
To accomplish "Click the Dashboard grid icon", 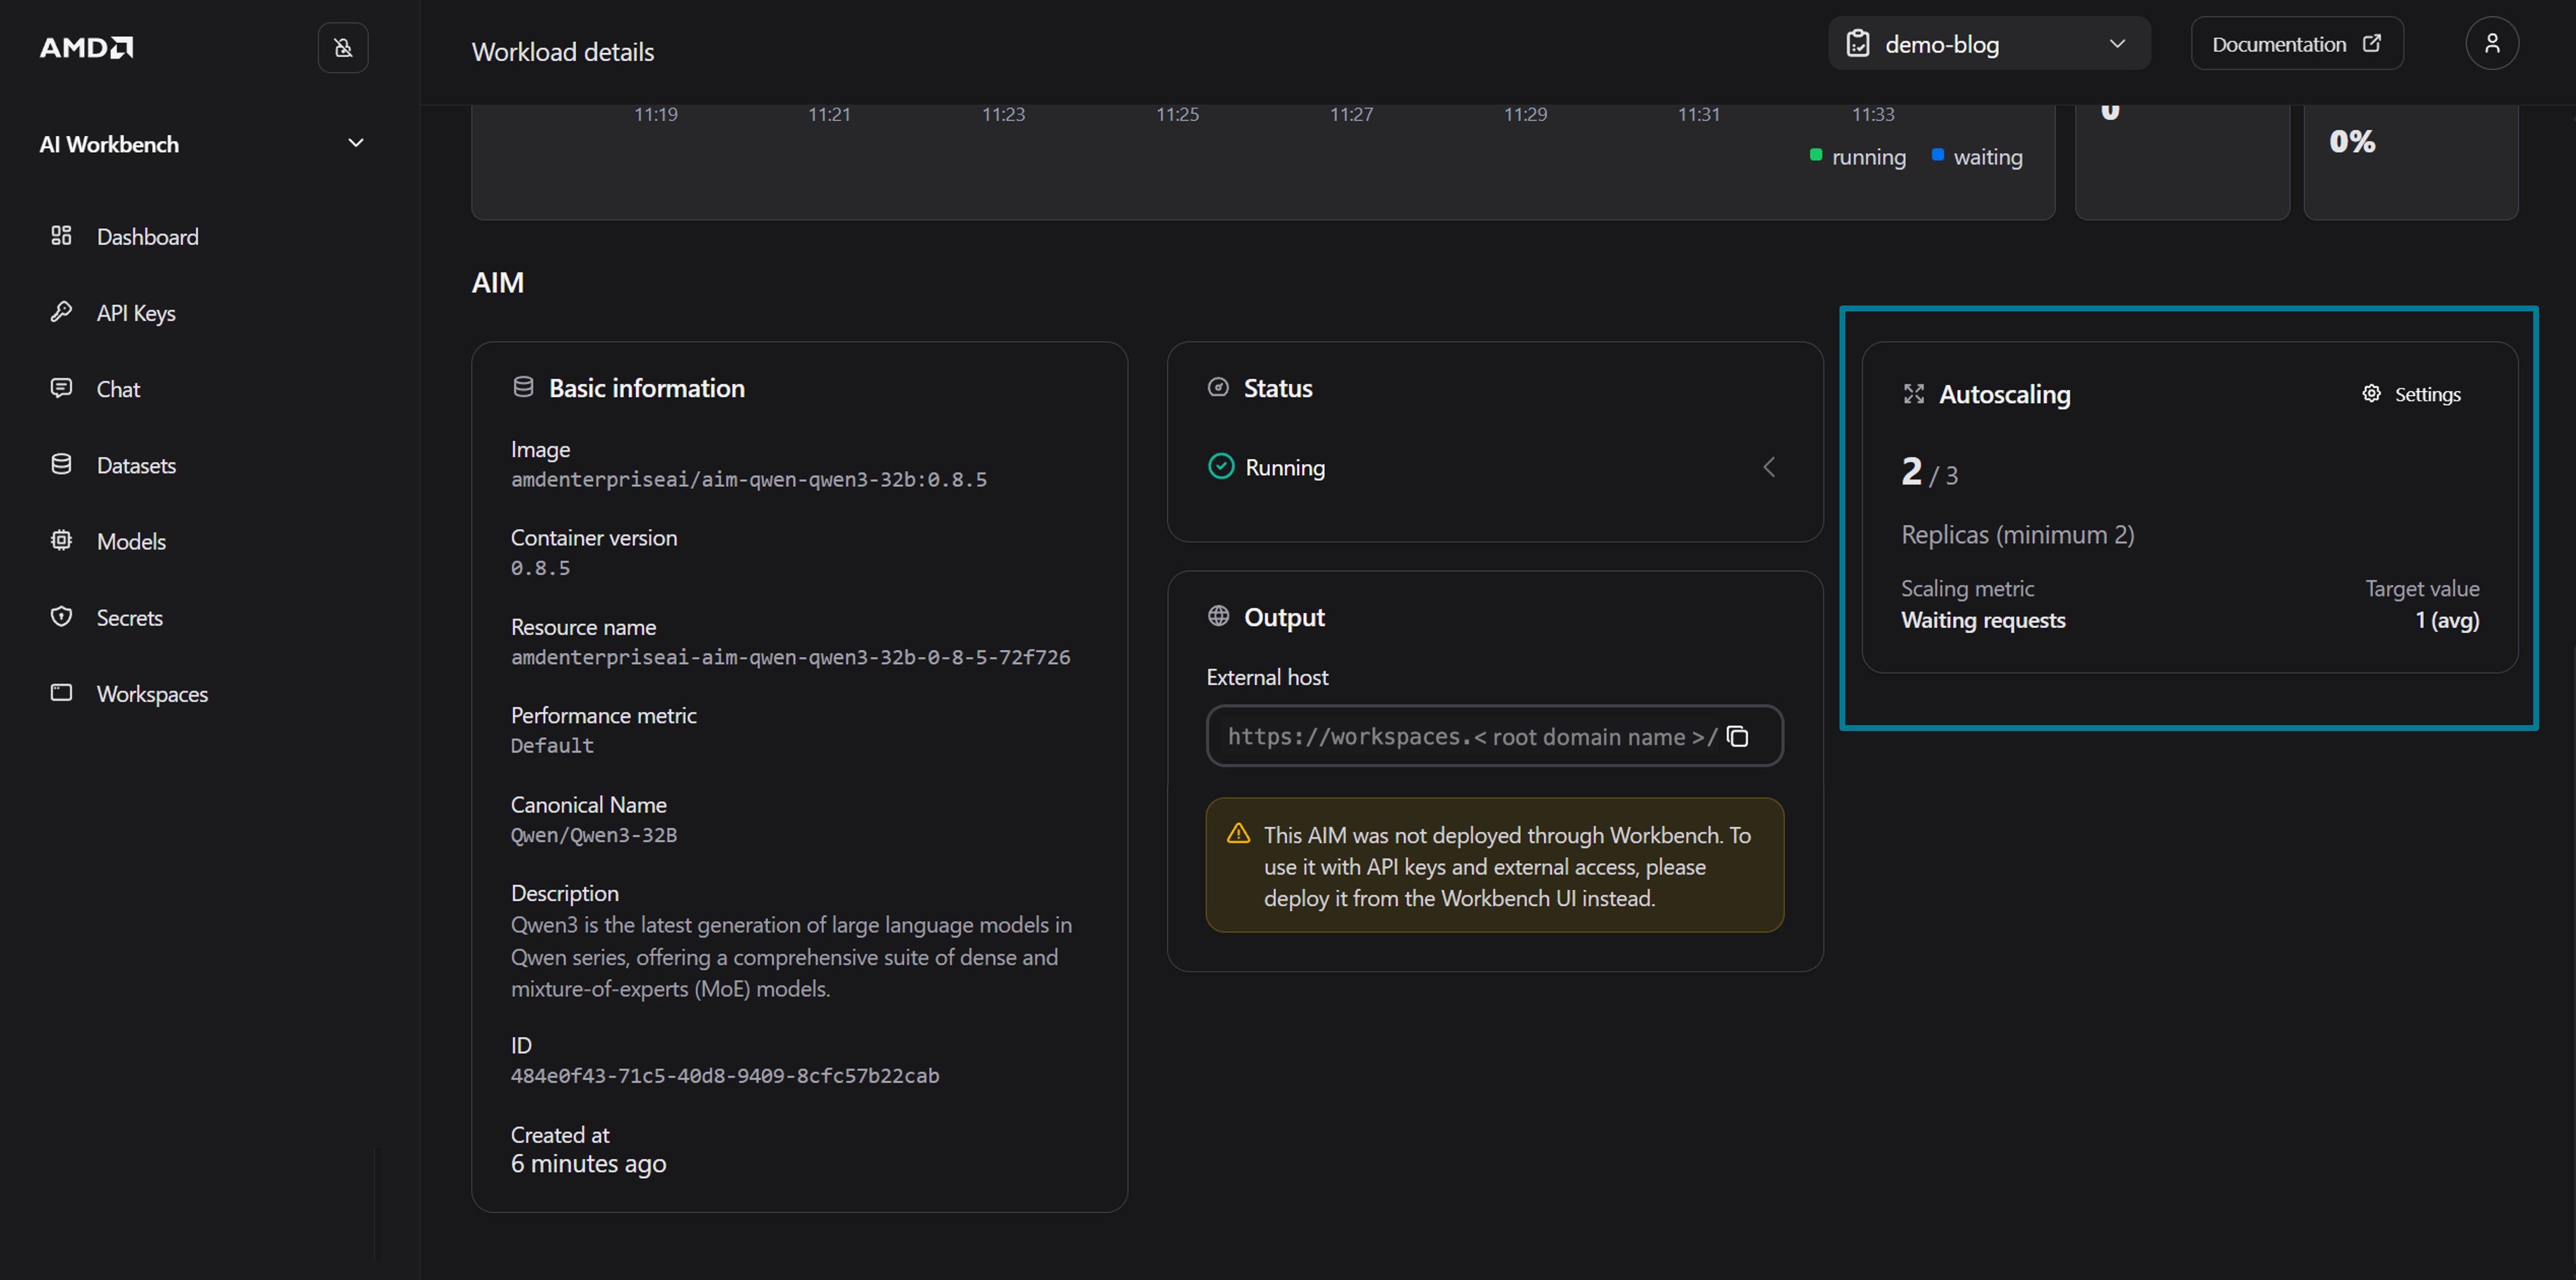I will coord(61,236).
